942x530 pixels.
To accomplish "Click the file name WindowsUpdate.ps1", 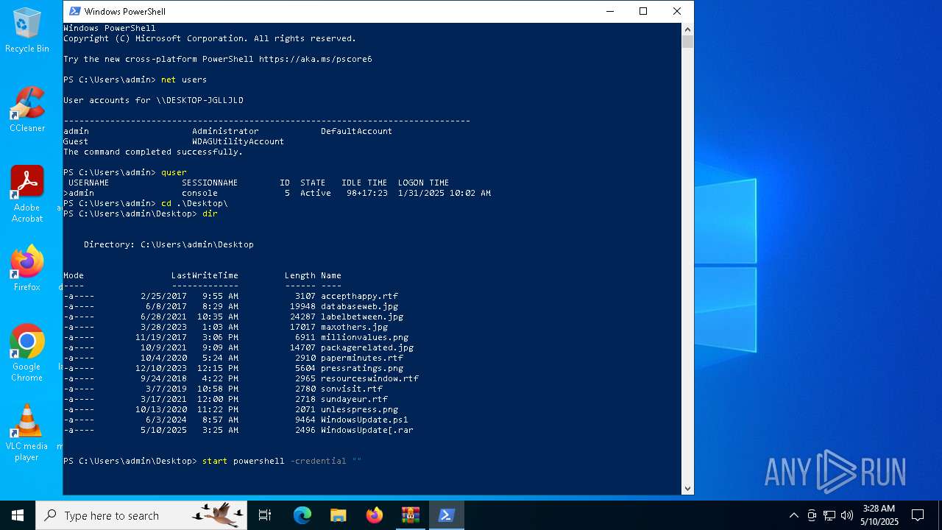I will (364, 420).
